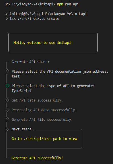Click the Generate API start heading
The image size is (113, 164).
click(x=30, y=62)
